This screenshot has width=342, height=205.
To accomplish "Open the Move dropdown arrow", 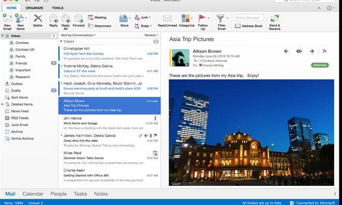I will click(130, 18).
